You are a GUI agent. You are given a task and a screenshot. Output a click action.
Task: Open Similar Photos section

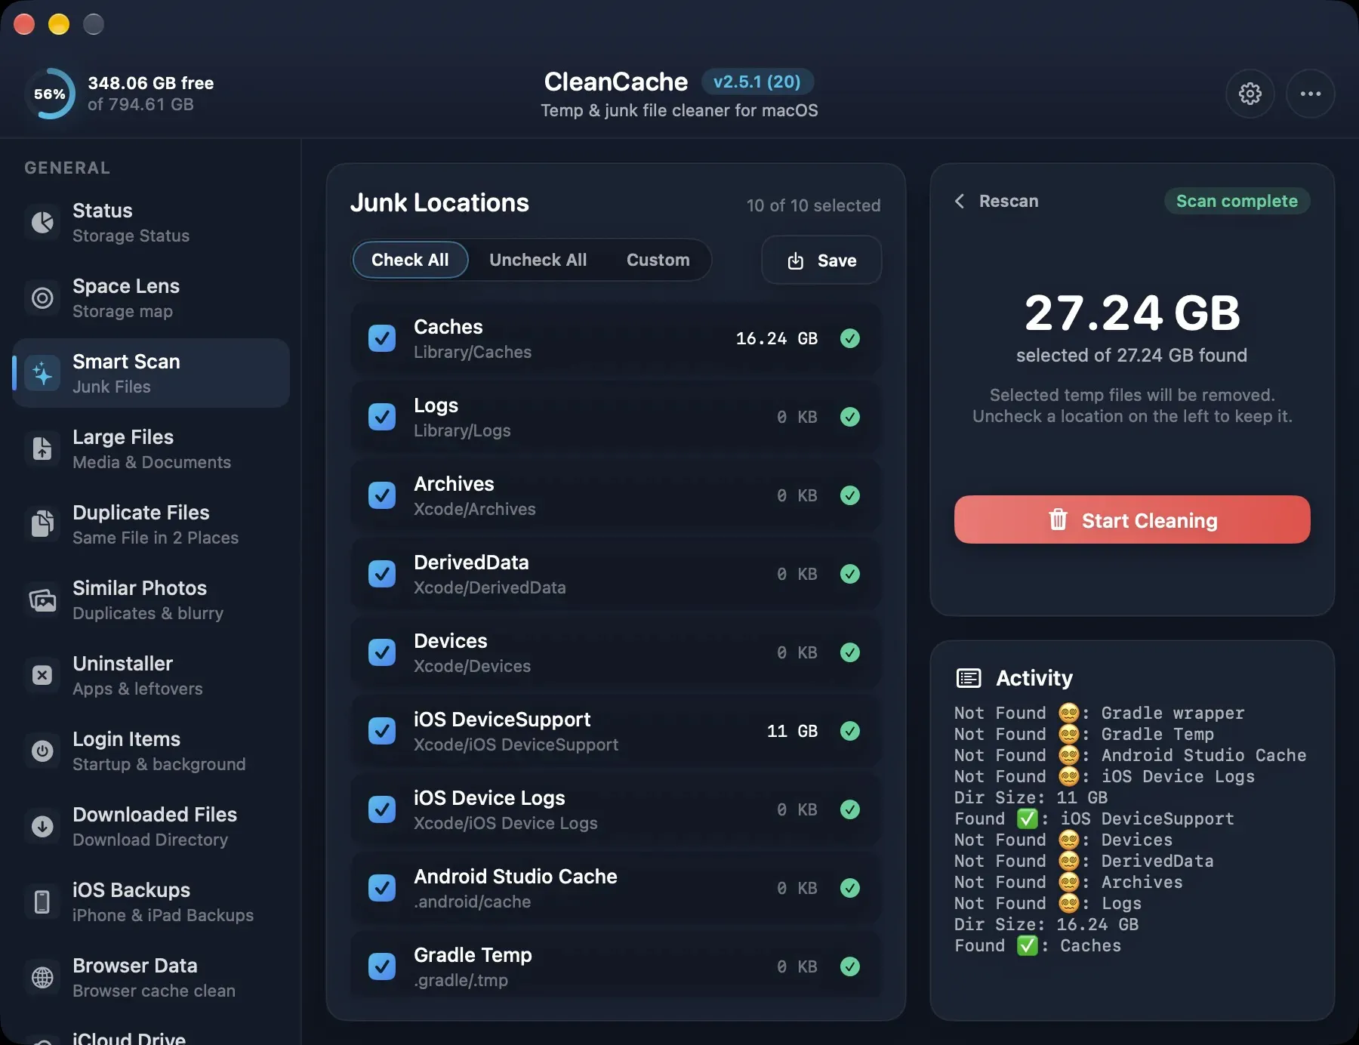click(x=151, y=600)
